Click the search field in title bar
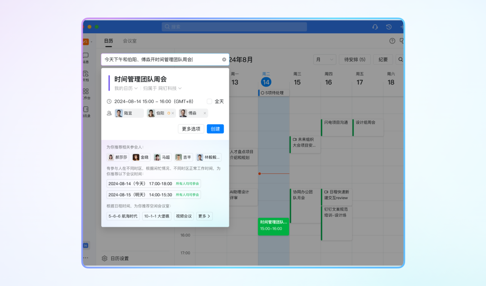This screenshot has width=486, height=286. pyautogui.click(x=234, y=27)
